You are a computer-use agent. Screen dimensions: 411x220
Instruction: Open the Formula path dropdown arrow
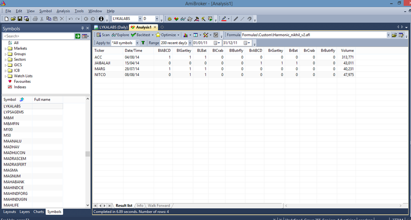point(388,35)
